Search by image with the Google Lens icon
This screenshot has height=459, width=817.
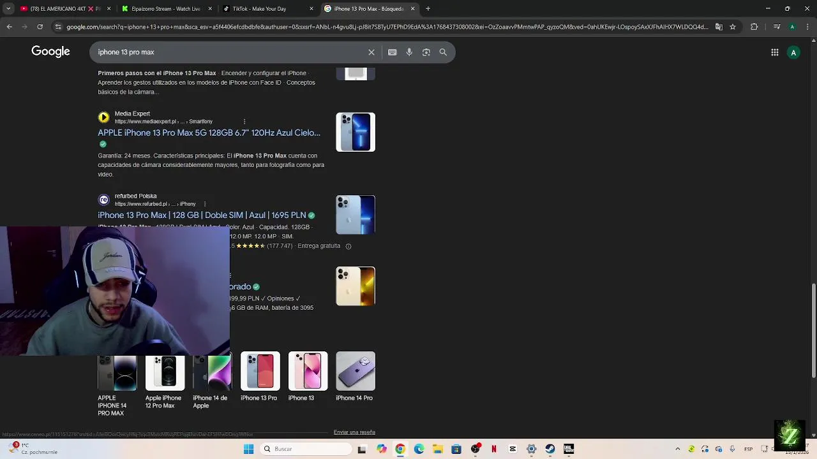tap(426, 52)
